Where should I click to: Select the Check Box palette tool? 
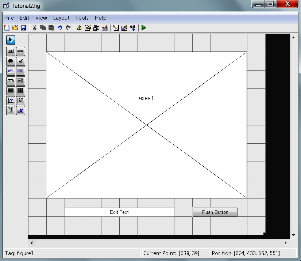(20, 61)
